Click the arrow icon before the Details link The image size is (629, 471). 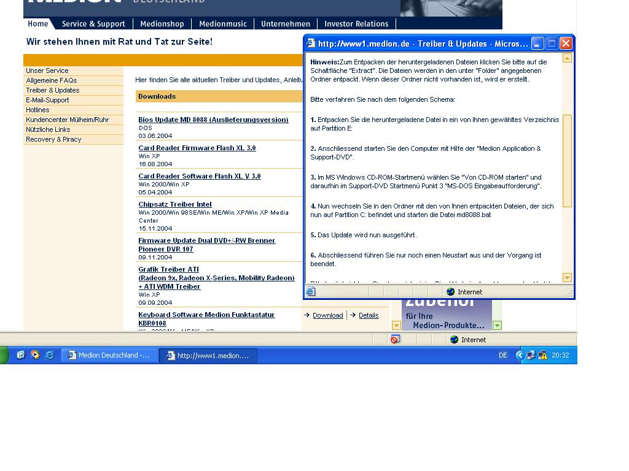pos(353,315)
